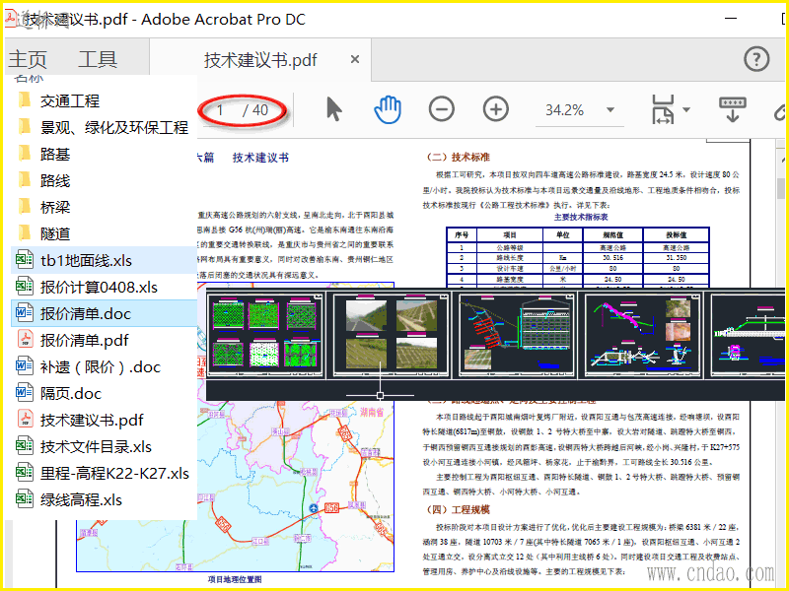789x591 pixels.
Task: Click the 技术建议书 heading in the document
Action: tap(260, 158)
